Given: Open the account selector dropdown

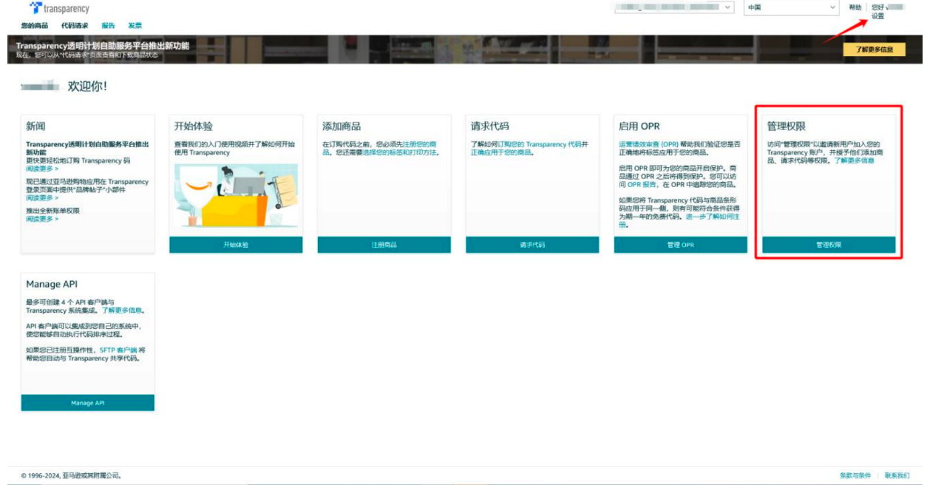Looking at the screenshot, I should tap(673, 7).
